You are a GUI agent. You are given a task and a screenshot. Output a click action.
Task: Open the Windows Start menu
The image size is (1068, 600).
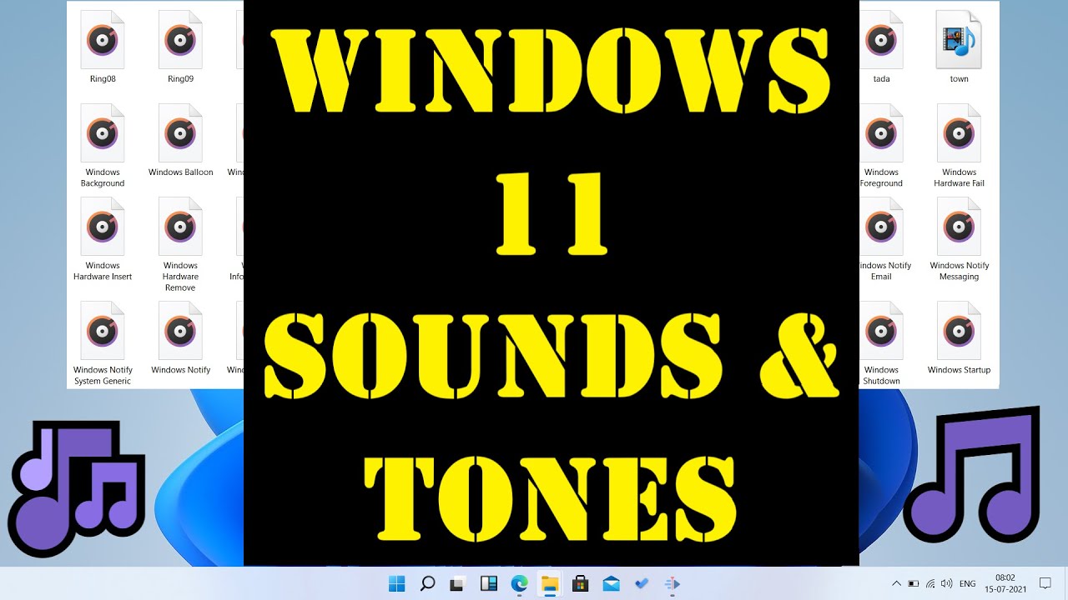click(396, 583)
